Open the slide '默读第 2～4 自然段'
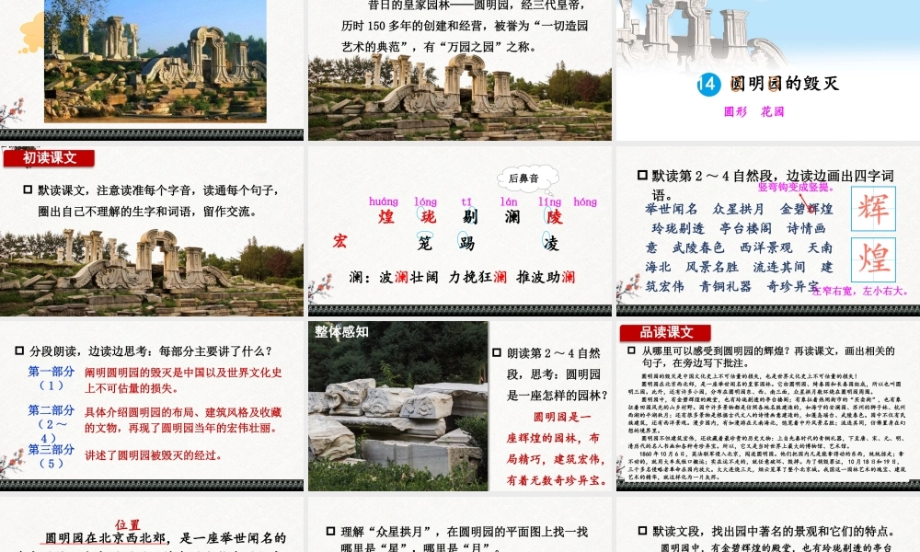Screen dimensions: 920x552 767,231
